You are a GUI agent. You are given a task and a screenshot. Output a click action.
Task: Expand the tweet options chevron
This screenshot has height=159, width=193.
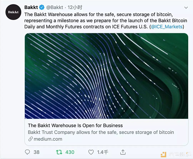pos(186,7)
